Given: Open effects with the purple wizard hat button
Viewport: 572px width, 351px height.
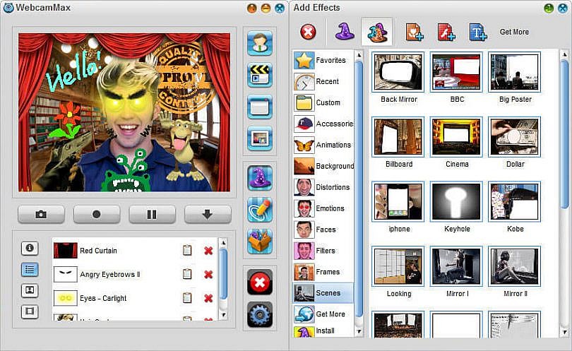Looking at the screenshot, I should click(x=260, y=178).
